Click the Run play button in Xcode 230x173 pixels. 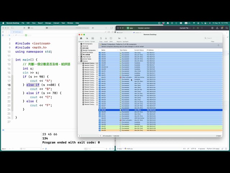tap(24, 28)
